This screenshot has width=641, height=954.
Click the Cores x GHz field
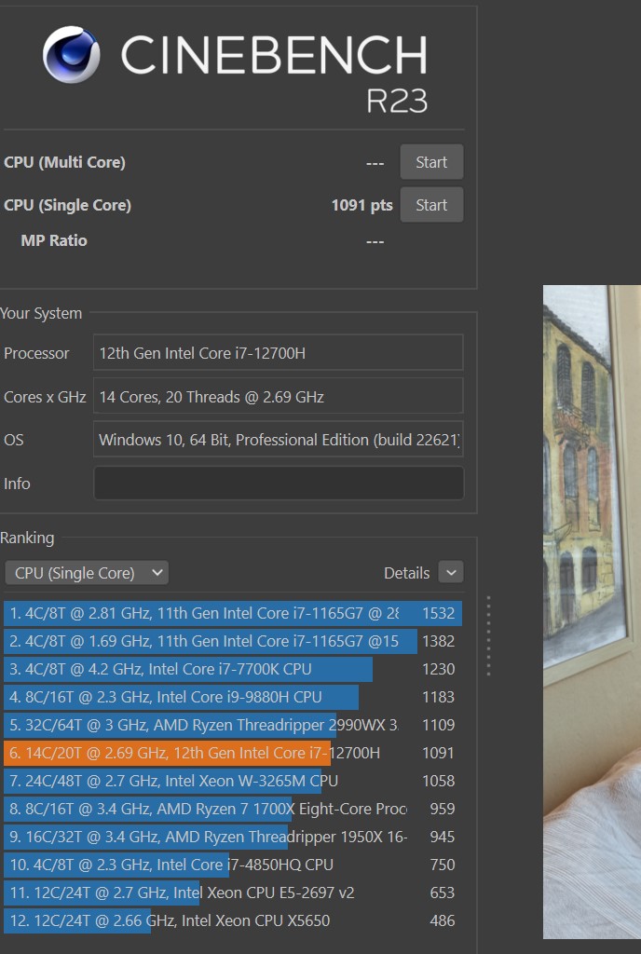point(278,396)
